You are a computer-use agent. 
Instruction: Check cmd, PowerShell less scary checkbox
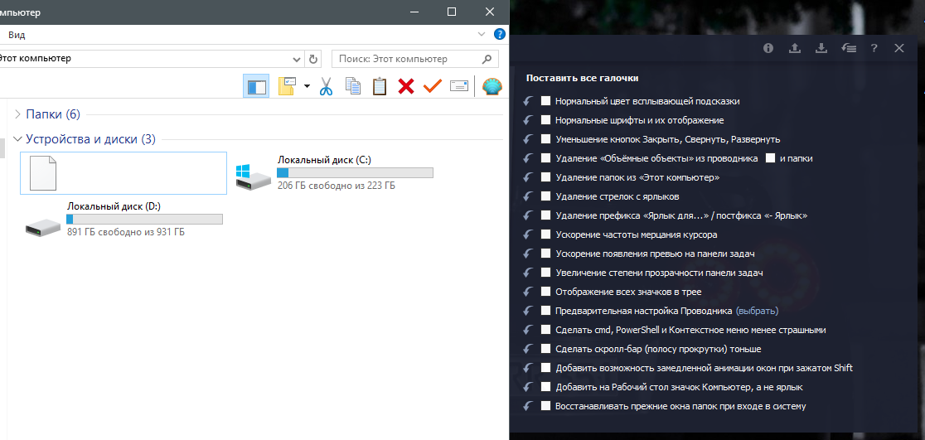(546, 330)
